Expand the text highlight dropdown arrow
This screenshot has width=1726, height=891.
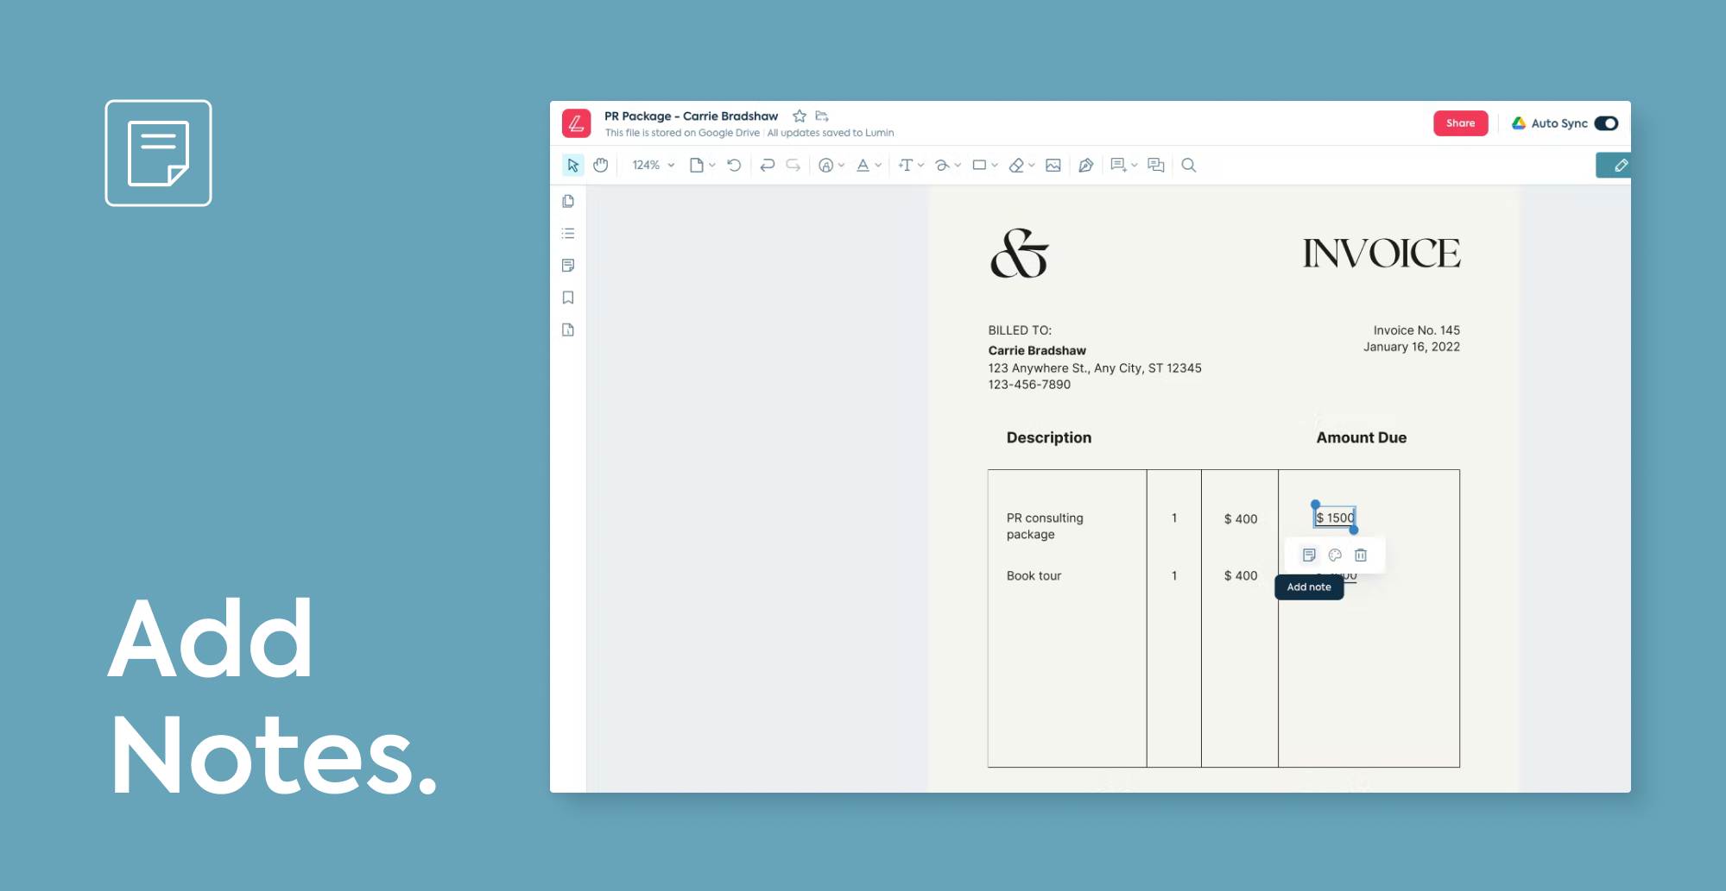point(878,165)
